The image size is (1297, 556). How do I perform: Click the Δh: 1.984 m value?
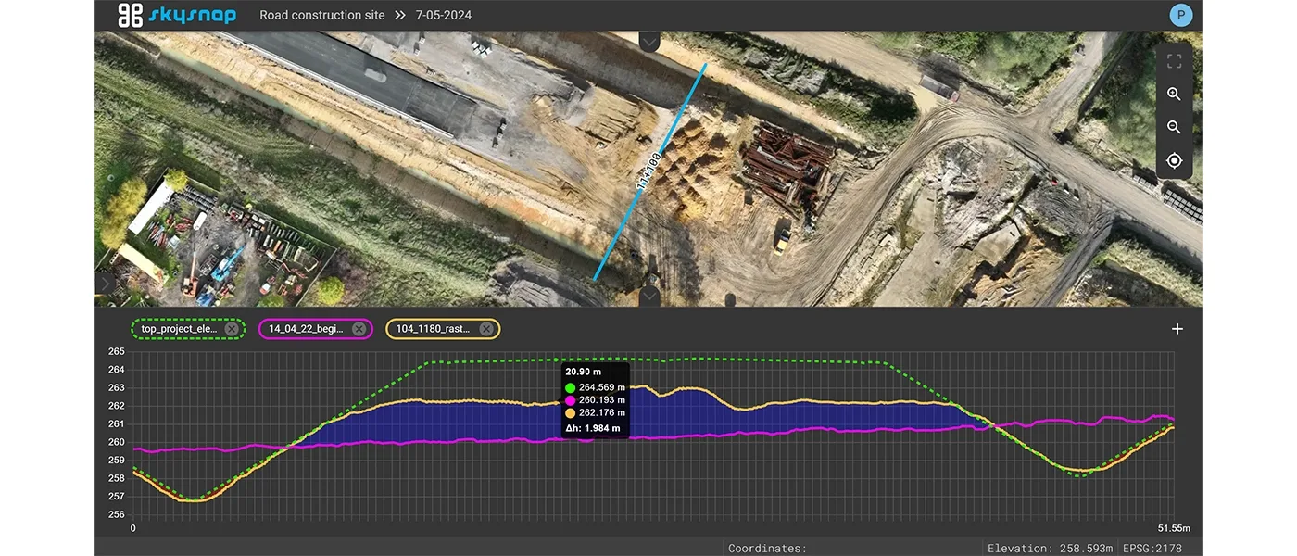point(593,428)
